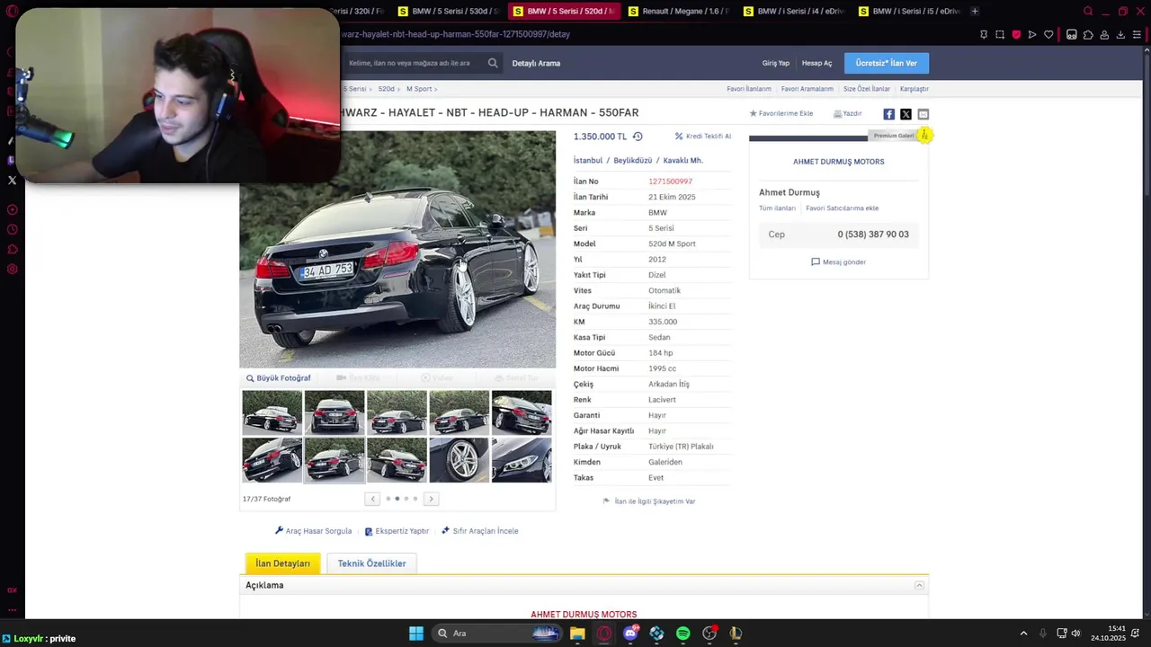Click Favori Satıcılarıma ekle link
1151x647 pixels.
tap(843, 208)
